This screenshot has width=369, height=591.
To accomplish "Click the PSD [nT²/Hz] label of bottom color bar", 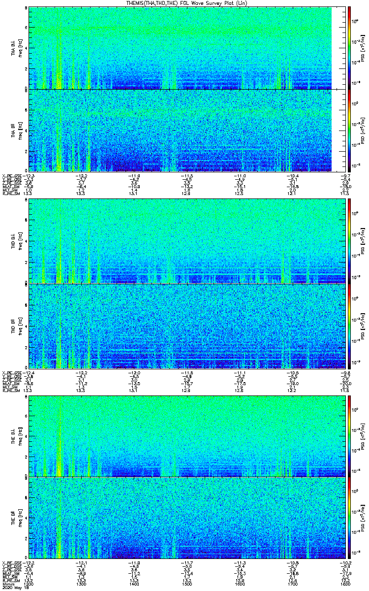I will [x=363, y=518].
